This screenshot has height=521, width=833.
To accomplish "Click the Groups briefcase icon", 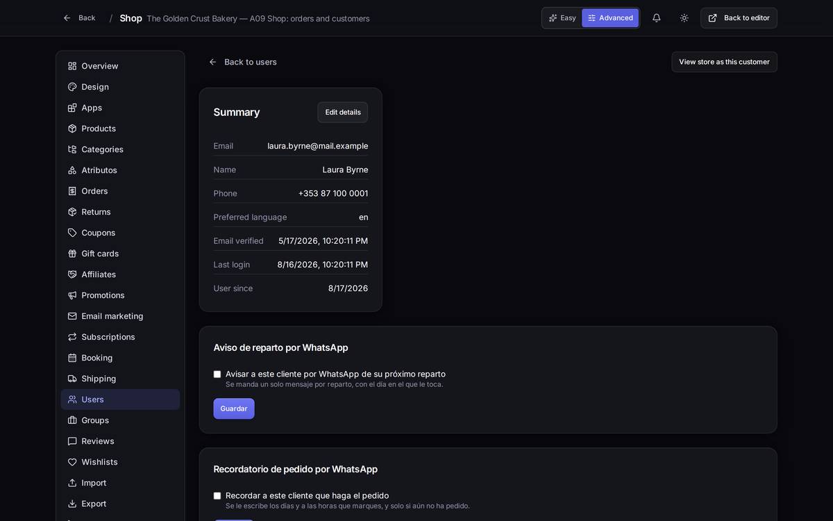I will click(x=72, y=420).
